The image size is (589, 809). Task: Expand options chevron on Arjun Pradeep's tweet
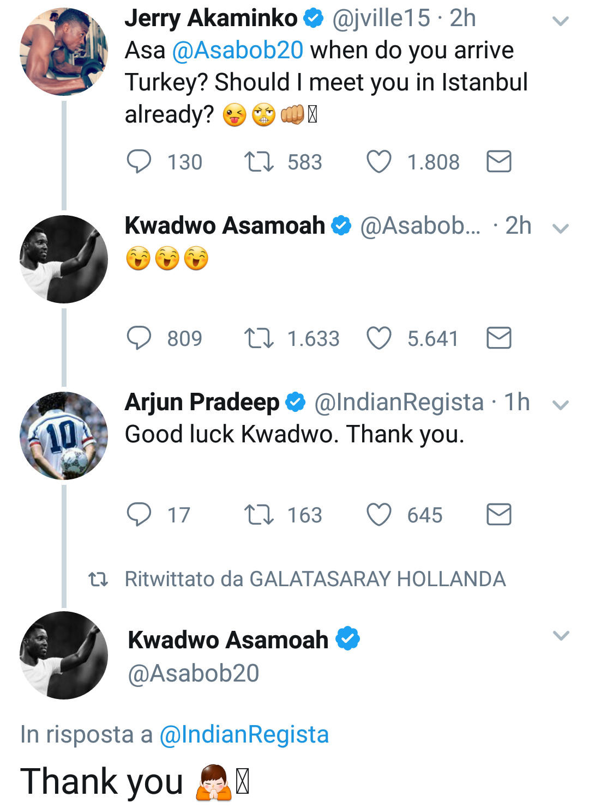(x=561, y=405)
